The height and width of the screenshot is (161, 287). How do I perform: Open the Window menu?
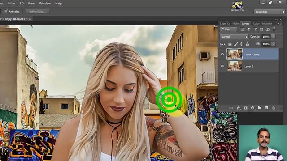click(x=45, y=4)
